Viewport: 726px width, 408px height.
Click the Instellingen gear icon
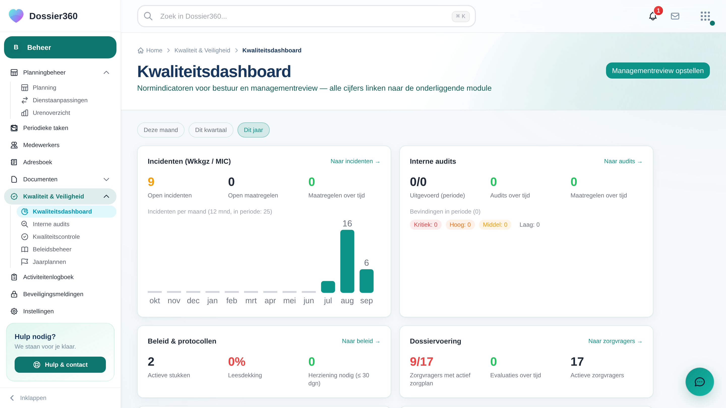click(14, 312)
